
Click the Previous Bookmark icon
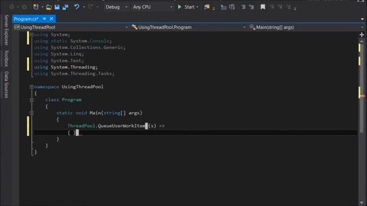tap(272, 7)
